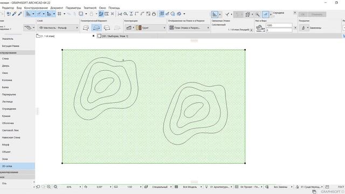Choose the Навесная Стена tool

[x=11, y=137]
